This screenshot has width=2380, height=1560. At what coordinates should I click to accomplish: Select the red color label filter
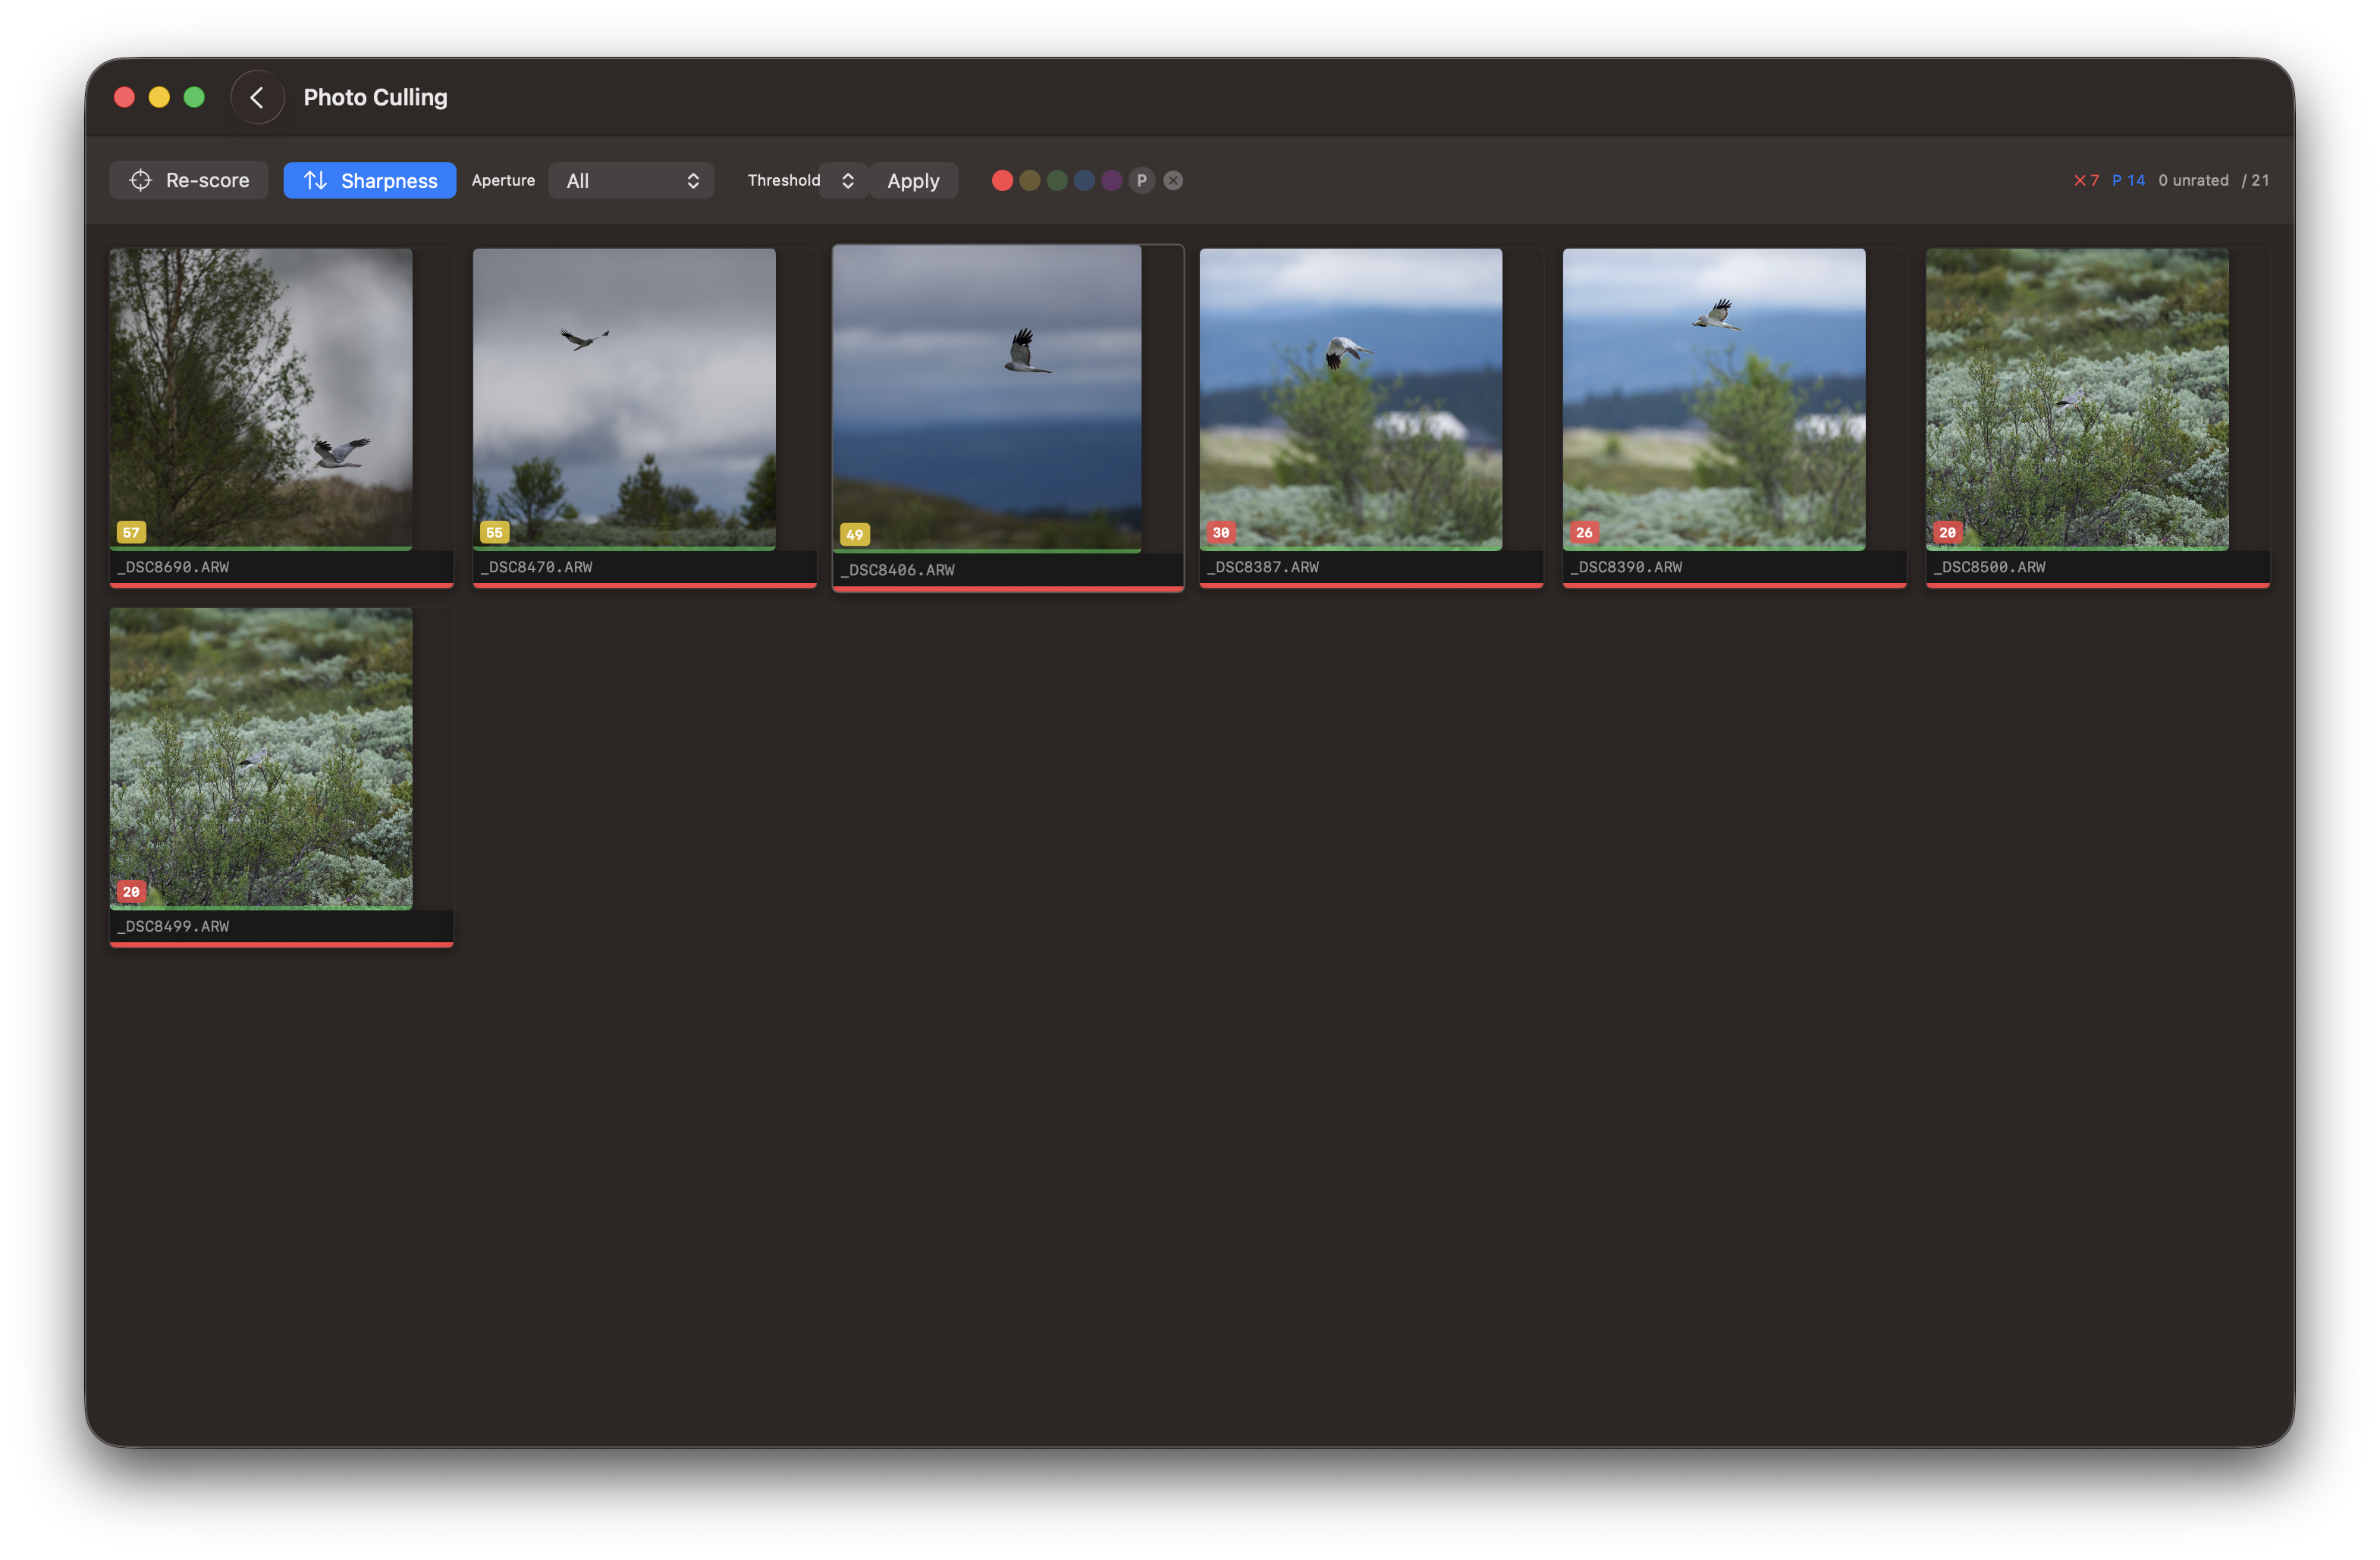pos(1002,180)
